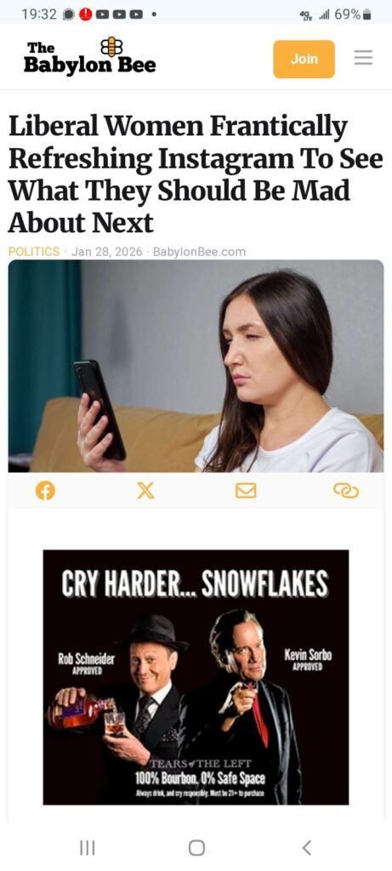The width and height of the screenshot is (392, 871).
Task: Go to The Babylon Bee home logo
Action: 89,57
